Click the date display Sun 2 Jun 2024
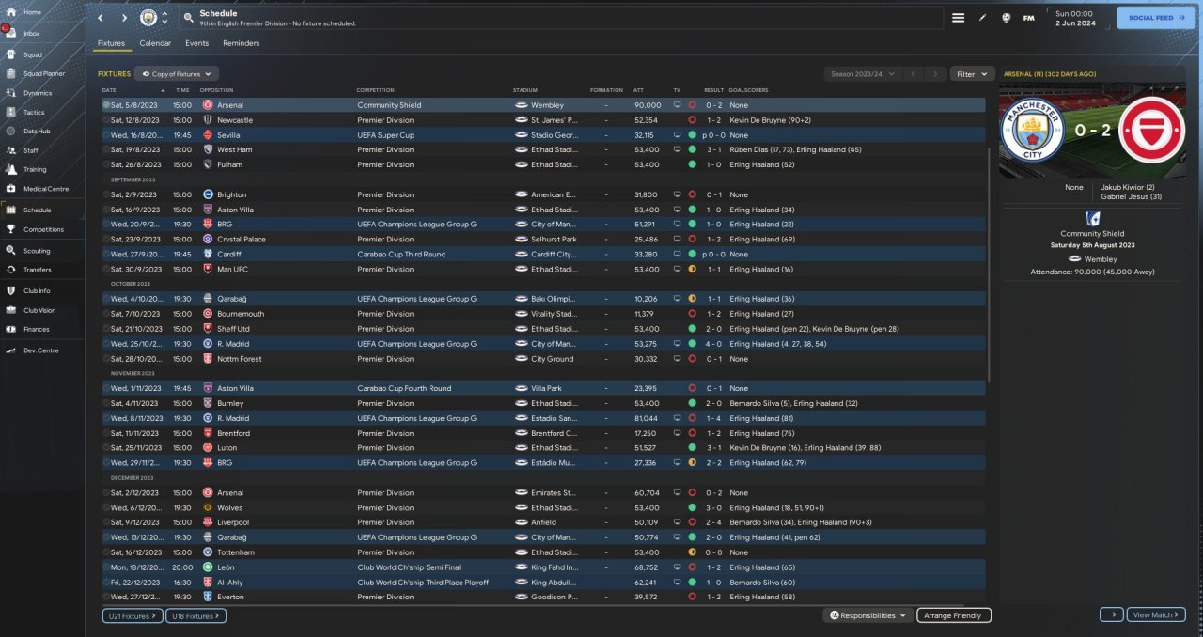The height and width of the screenshot is (637, 1203). [1074, 18]
